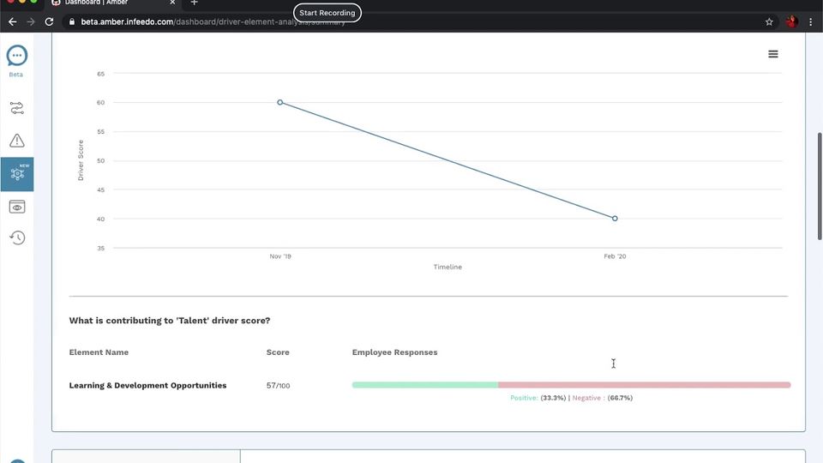Click the Feb '20 data point
The image size is (823, 463).
pos(615,219)
